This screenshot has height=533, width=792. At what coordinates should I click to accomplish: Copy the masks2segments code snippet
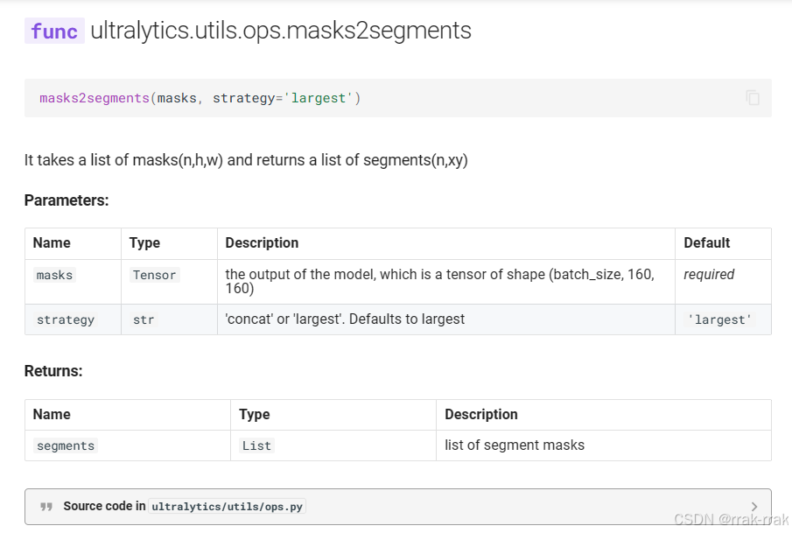coord(753,98)
